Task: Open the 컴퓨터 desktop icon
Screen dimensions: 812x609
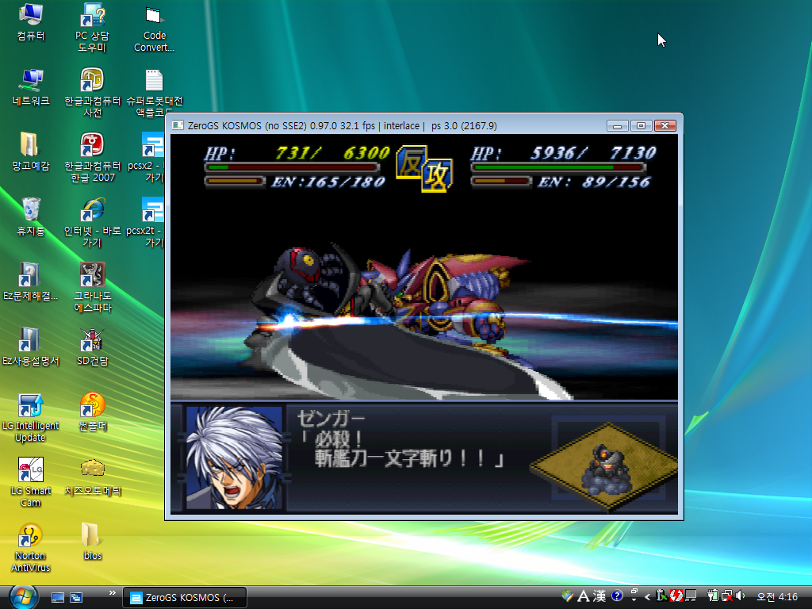Action: [31, 21]
